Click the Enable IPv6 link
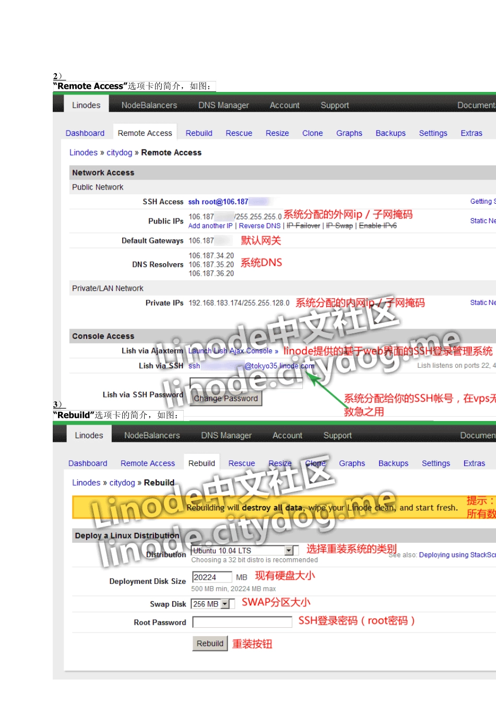Screen dimensions: 496x702 [x=378, y=226]
